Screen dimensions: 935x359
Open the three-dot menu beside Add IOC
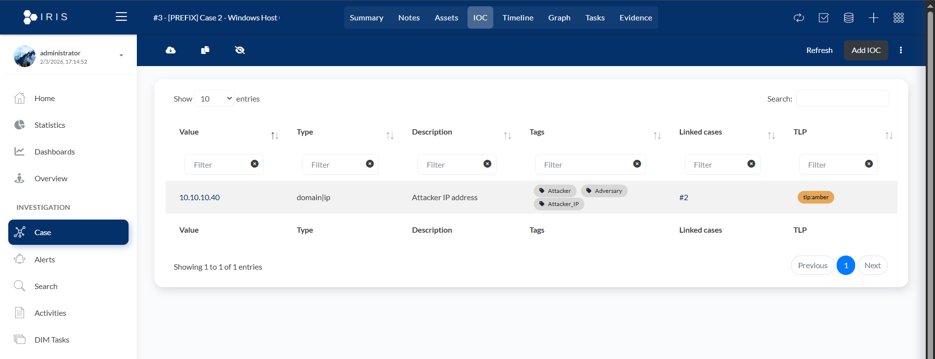900,50
